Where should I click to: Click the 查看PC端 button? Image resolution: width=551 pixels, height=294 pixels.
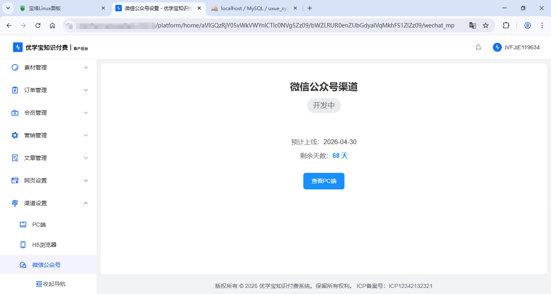click(x=324, y=181)
